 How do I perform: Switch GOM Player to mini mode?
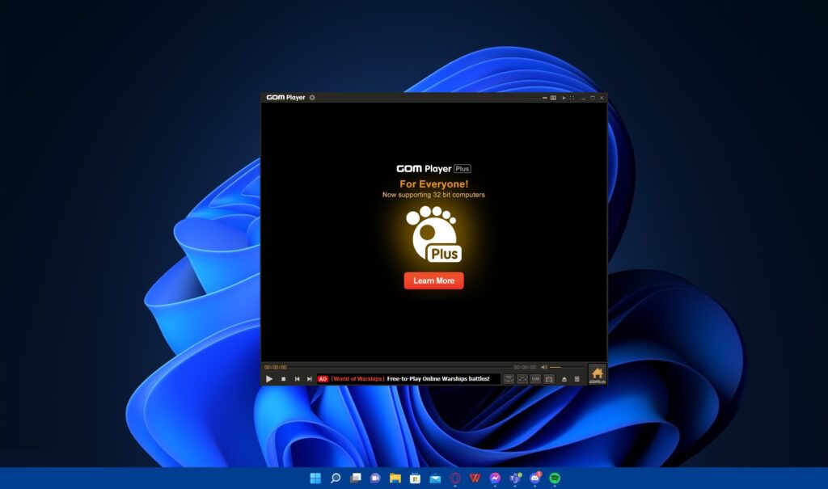click(544, 98)
